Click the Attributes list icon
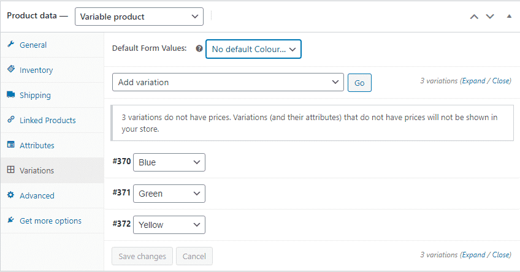520x272 pixels. tap(11, 145)
